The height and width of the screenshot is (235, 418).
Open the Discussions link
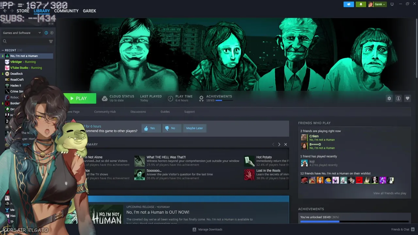click(x=138, y=112)
